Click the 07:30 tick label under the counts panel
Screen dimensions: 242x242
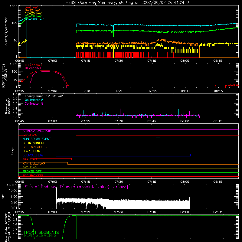119,61
